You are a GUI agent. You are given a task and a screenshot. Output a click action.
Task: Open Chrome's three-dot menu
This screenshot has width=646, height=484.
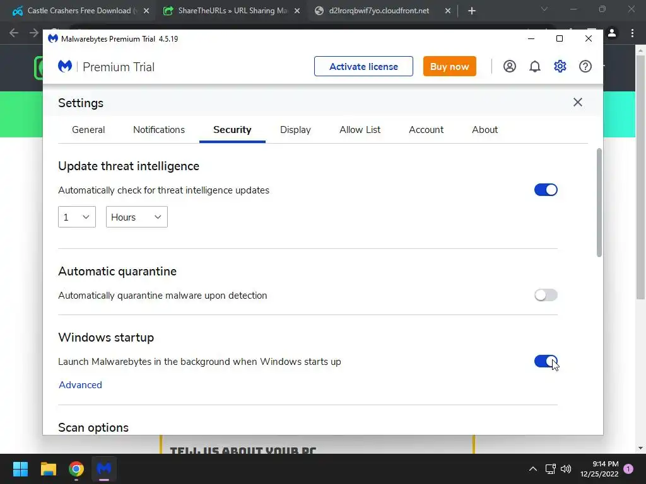[632, 33]
